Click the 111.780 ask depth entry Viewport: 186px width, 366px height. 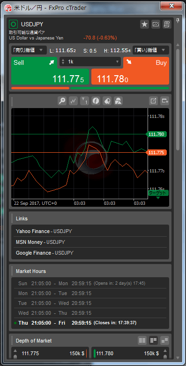[127, 353]
